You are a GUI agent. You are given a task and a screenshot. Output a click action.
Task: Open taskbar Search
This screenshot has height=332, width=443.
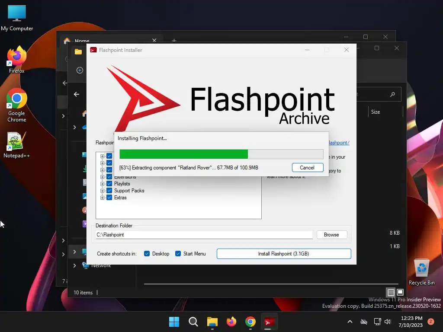point(193,322)
